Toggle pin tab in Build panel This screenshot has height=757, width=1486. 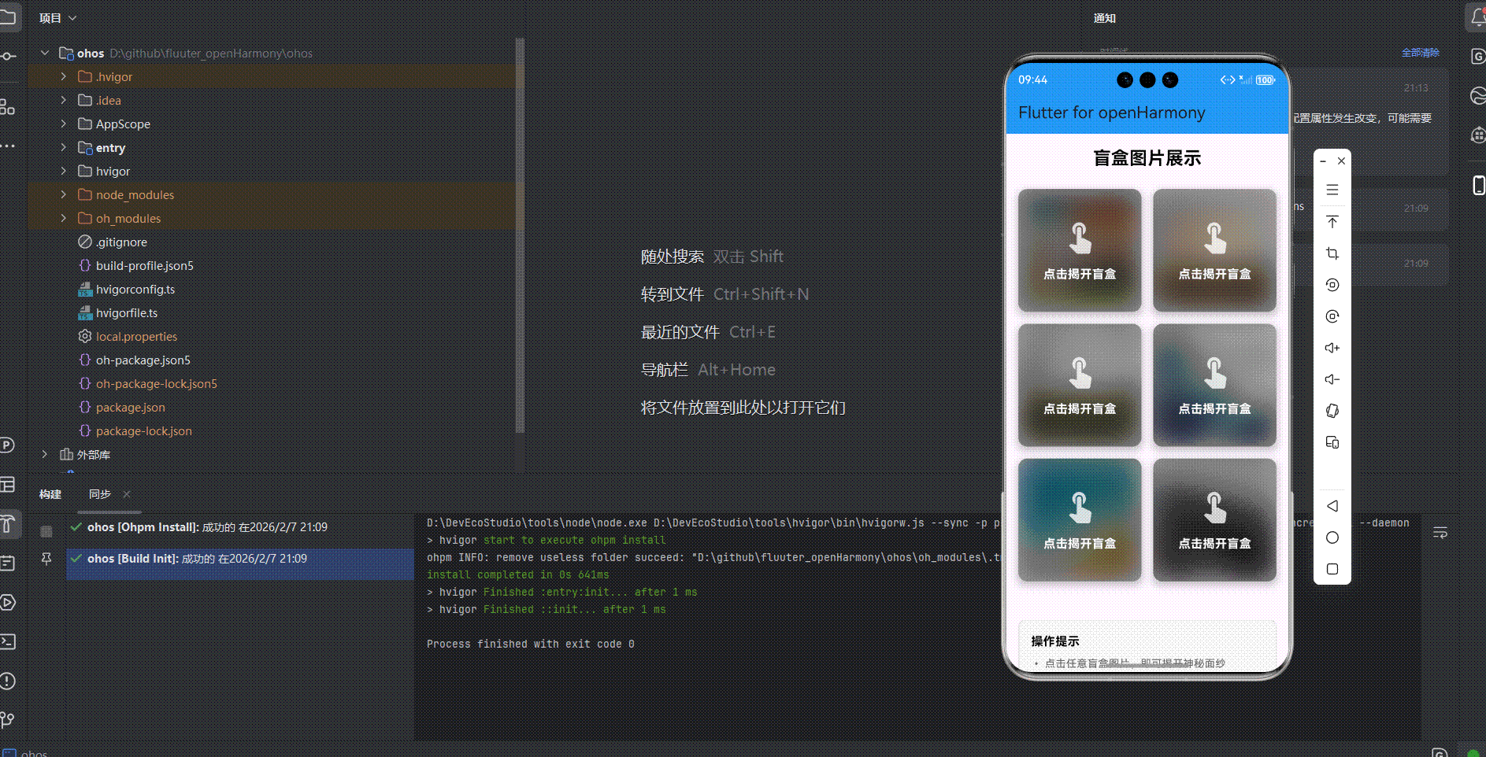(46, 559)
